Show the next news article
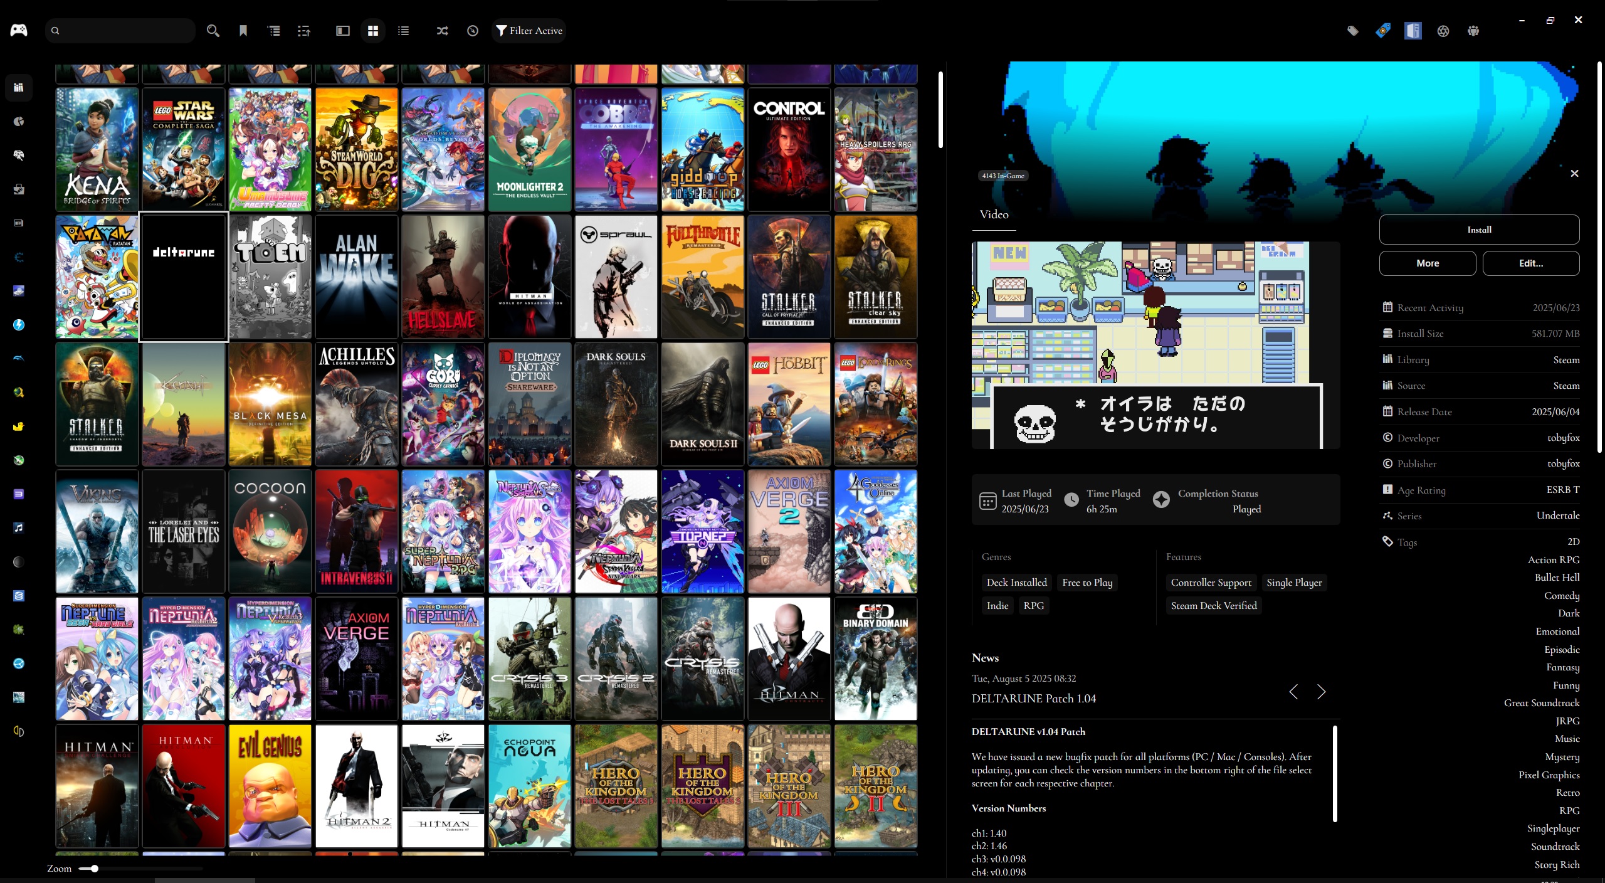 [x=1321, y=692]
